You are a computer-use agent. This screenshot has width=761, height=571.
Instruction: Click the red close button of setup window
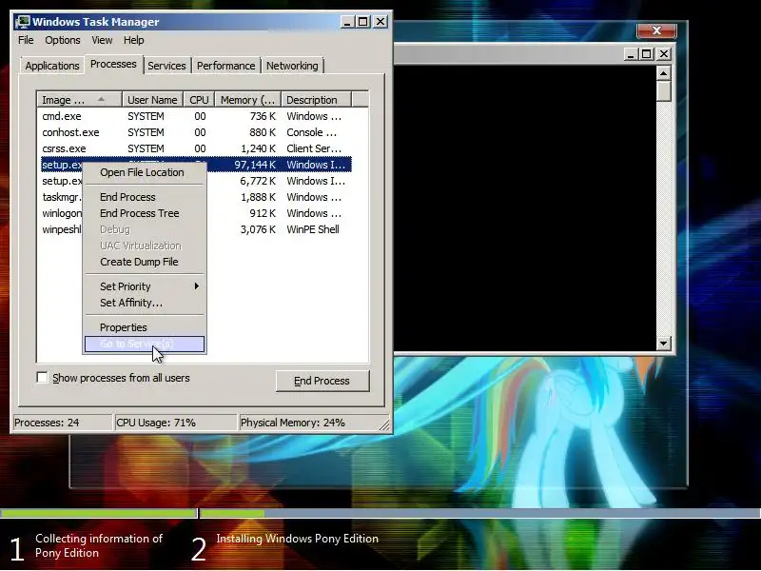click(x=656, y=30)
